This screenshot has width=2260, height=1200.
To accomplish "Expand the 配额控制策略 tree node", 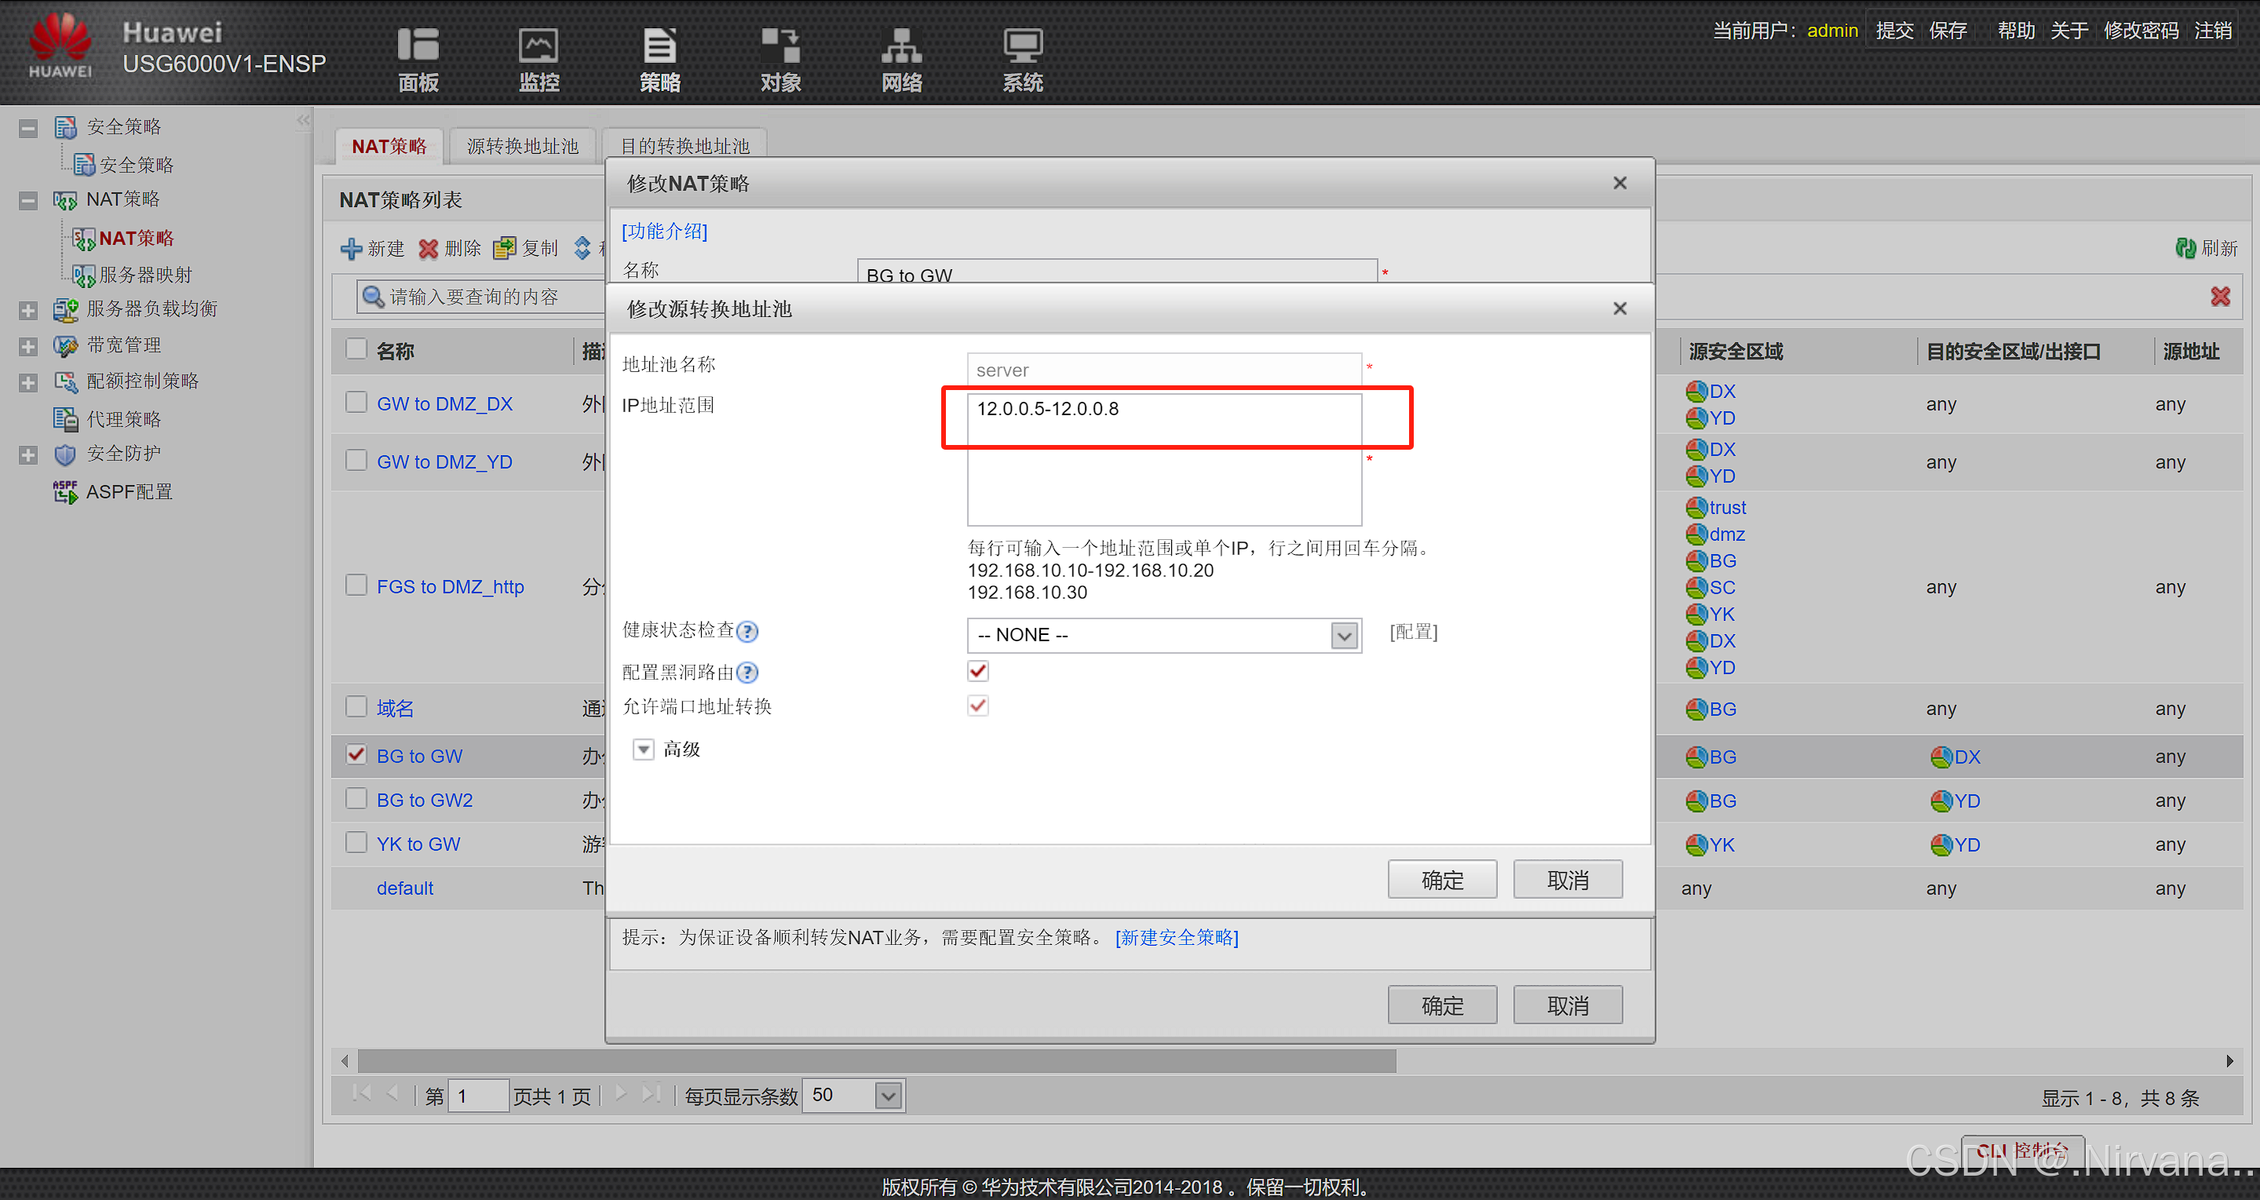I will pos(28,382).
